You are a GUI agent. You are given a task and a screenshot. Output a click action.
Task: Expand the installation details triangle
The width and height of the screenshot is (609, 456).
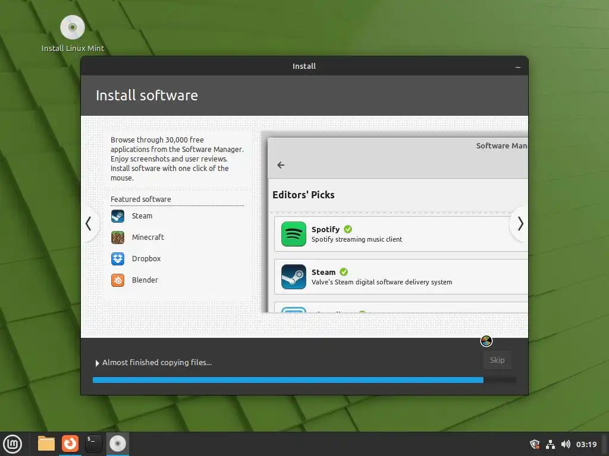97,363
